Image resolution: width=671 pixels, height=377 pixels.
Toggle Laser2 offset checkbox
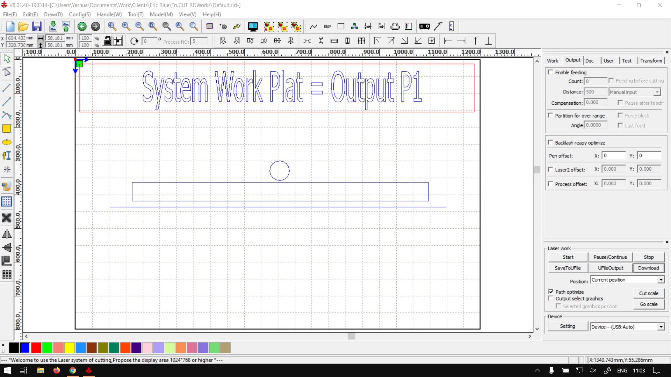[x=551, y=170]
